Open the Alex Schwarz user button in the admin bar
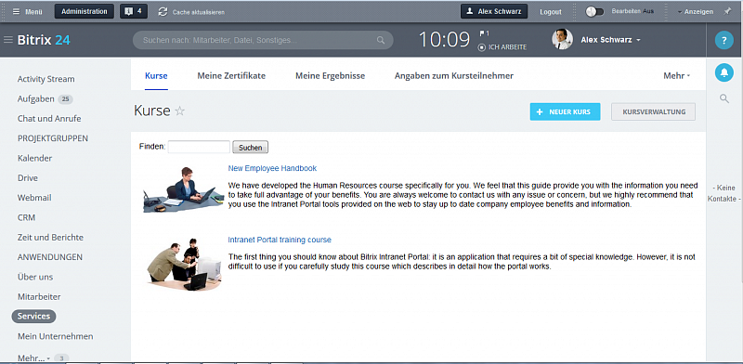This screenshot has width=743, height=364. (494, 12)
